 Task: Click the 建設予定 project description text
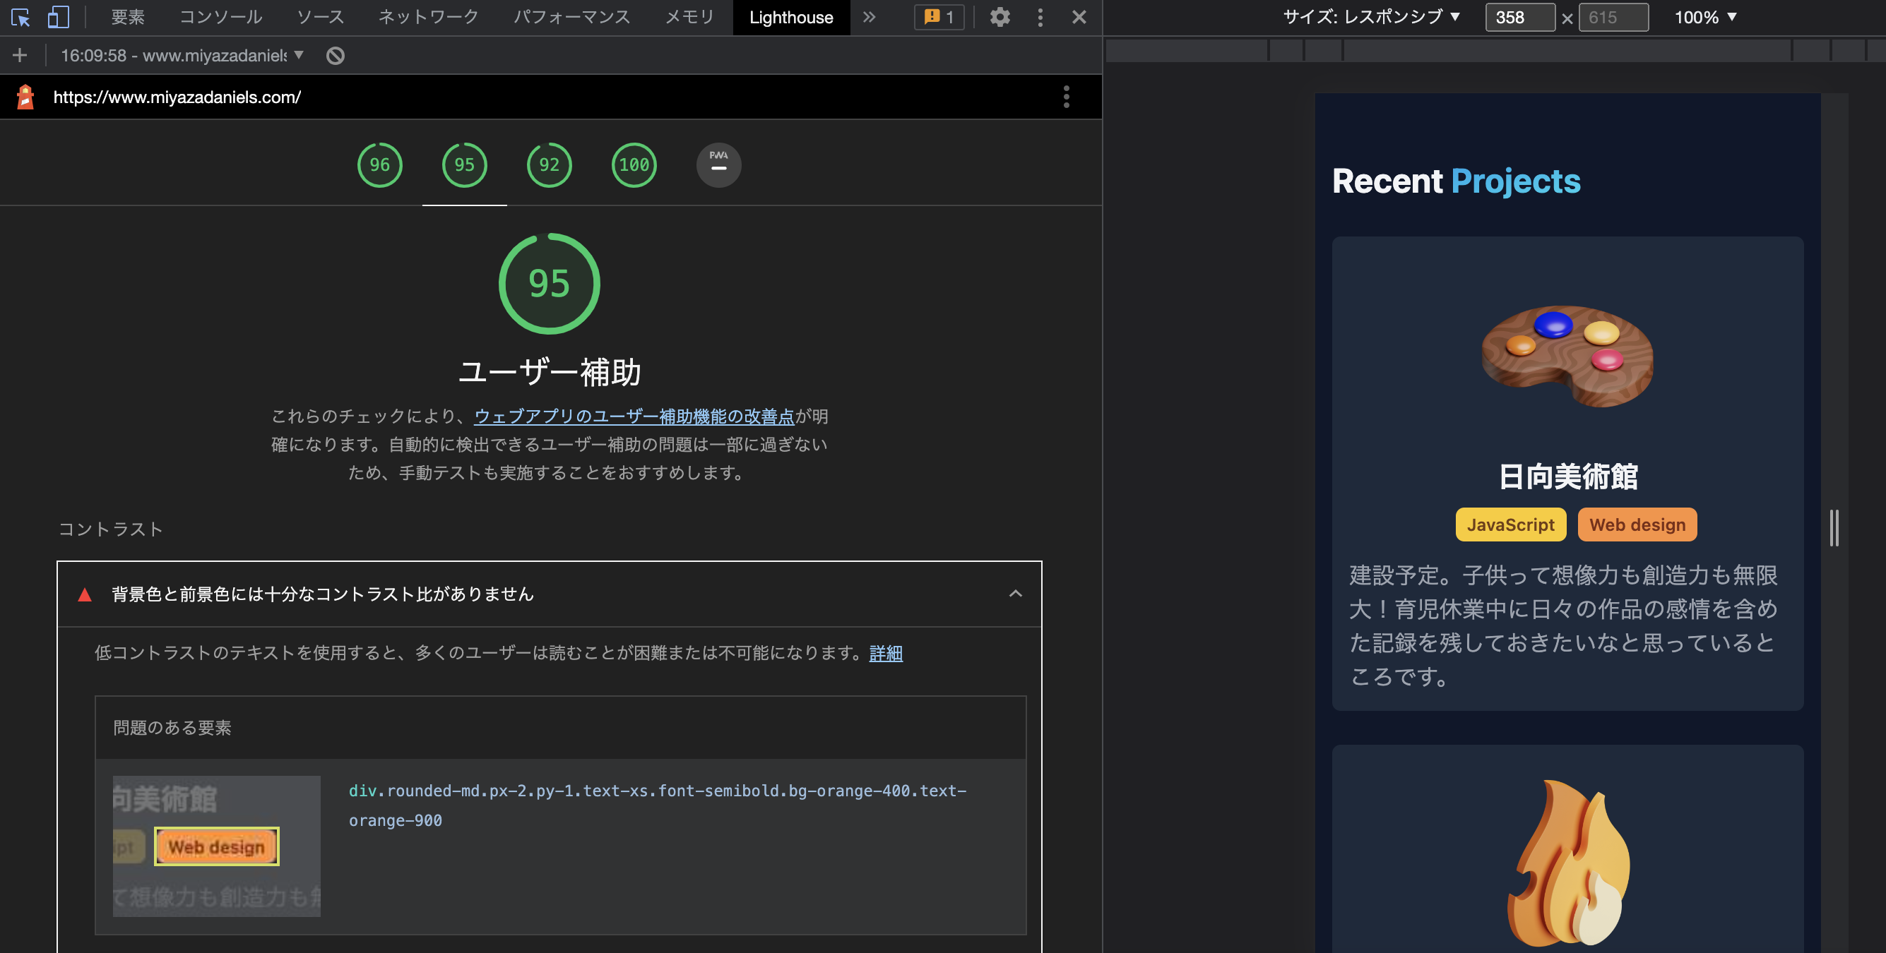point(1563,626)
